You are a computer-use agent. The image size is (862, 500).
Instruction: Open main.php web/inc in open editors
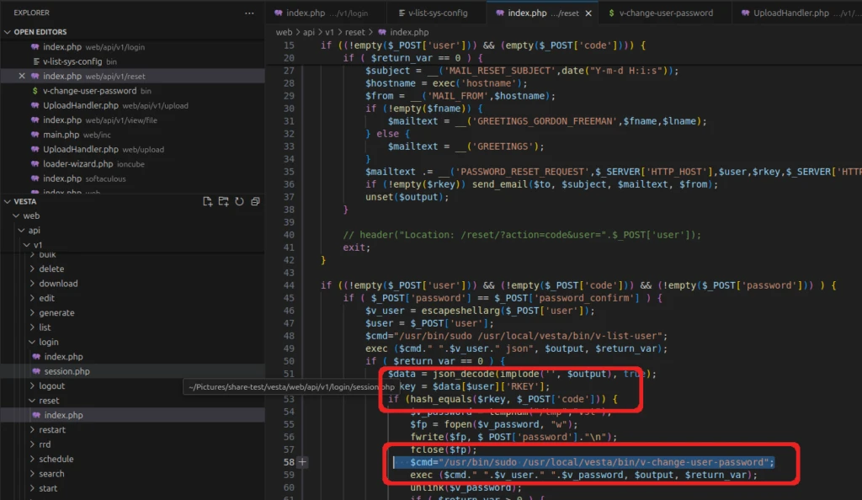[132, 135]
